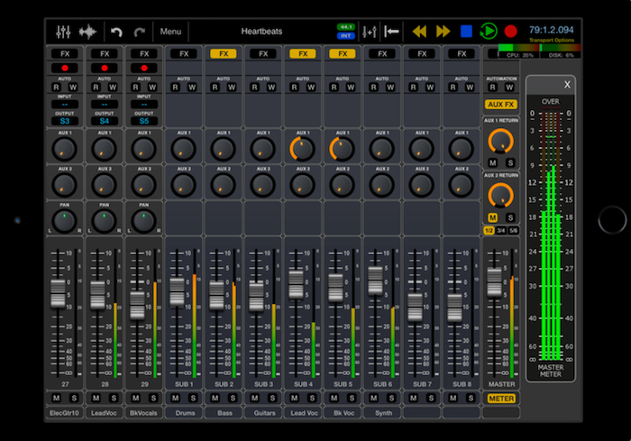Open active FX on SUB 2
The width and height of the screenshot is (631, 441).
[x=224, y=54]
